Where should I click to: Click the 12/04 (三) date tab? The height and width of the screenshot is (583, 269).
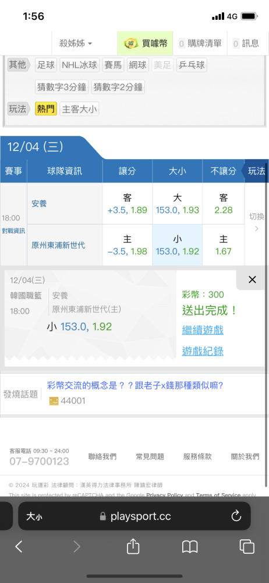[36, 147]
